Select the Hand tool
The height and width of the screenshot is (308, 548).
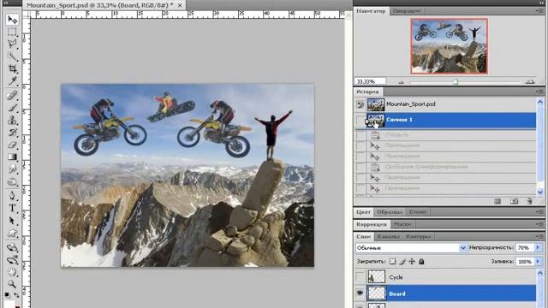[x=12, y=272]
